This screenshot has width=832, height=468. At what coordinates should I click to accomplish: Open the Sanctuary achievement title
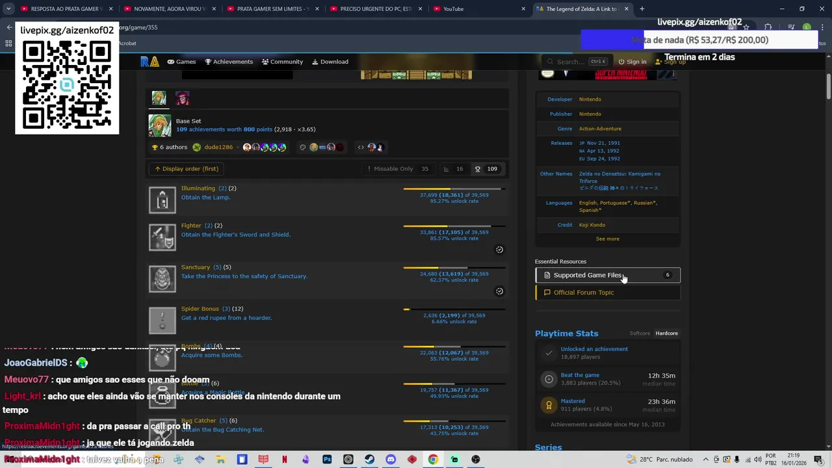click(x=196, y=267)
